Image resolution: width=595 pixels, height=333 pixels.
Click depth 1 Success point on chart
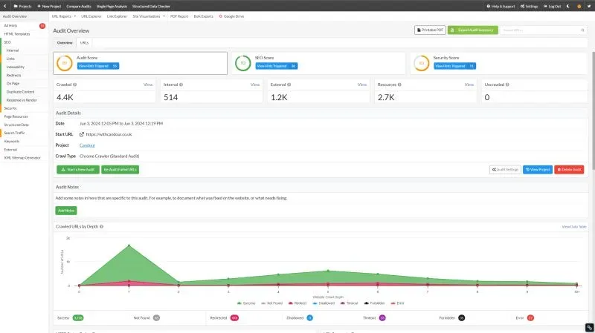(x=129, y=245)
